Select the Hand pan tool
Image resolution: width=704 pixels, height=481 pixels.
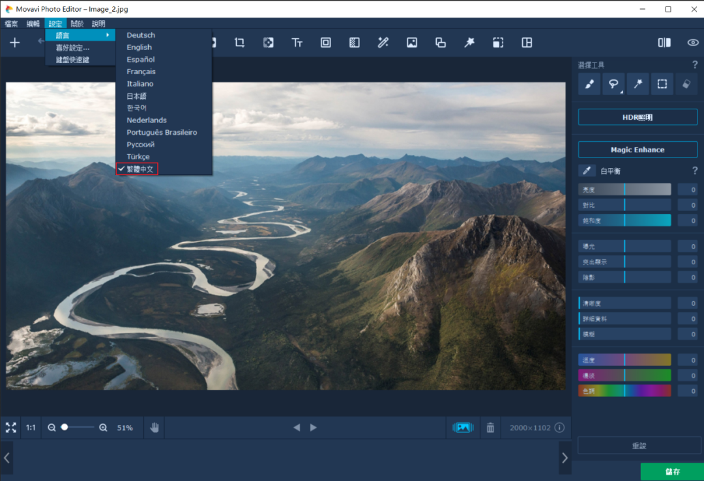tap(154, 428)
